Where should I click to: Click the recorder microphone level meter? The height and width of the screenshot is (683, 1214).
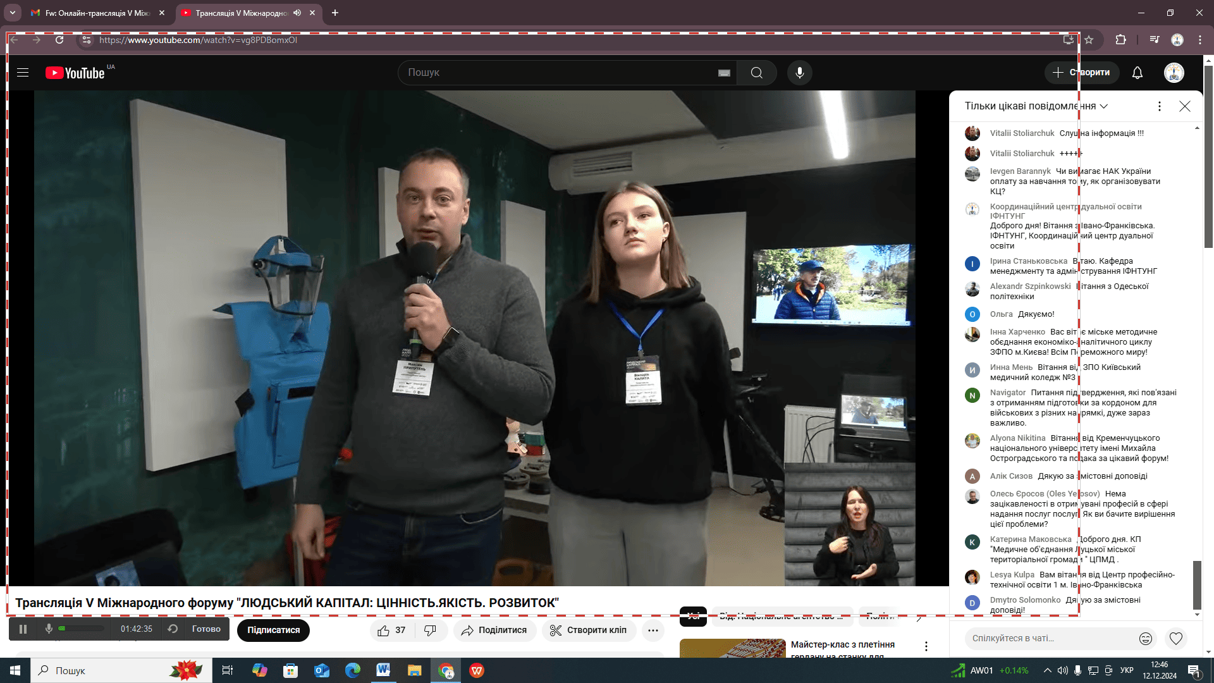click(82, 629)
